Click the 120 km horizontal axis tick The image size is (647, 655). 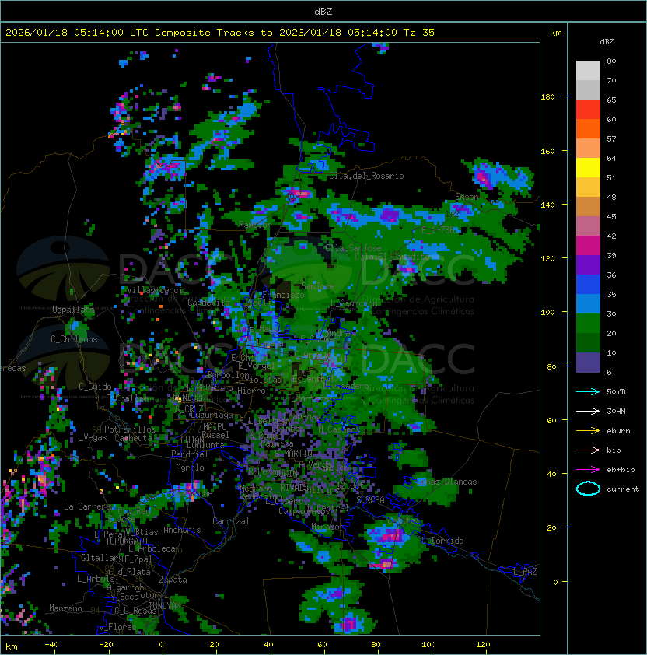[483, 645]
